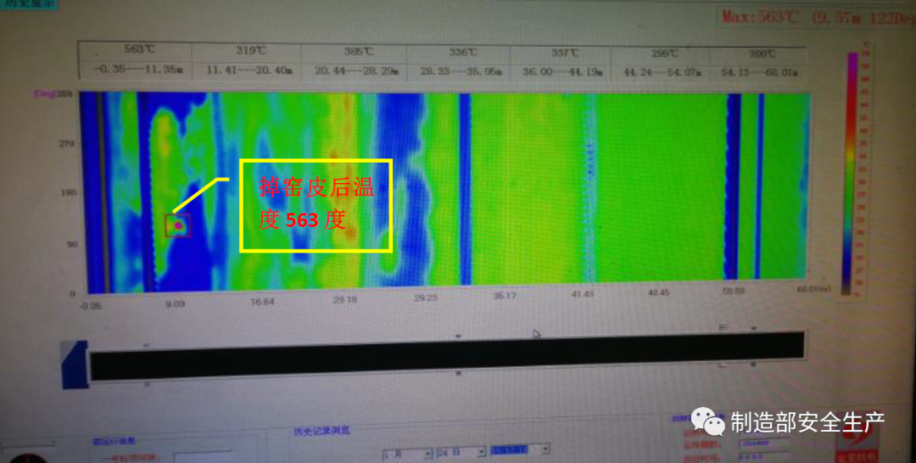Click the dotted tyre band near 41.43 m
The height and width of the screenshot is (463, 916).
click(589, 187)
